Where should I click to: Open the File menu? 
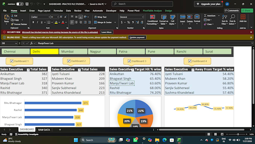click(5, 11)
